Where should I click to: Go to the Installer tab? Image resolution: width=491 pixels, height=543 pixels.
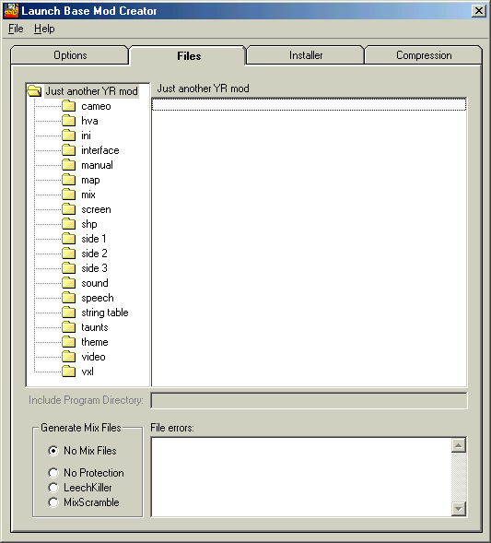(306, 55)
